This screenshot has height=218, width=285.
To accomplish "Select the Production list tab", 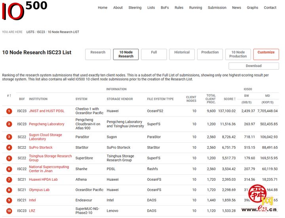I will click(x=210, y=54).
